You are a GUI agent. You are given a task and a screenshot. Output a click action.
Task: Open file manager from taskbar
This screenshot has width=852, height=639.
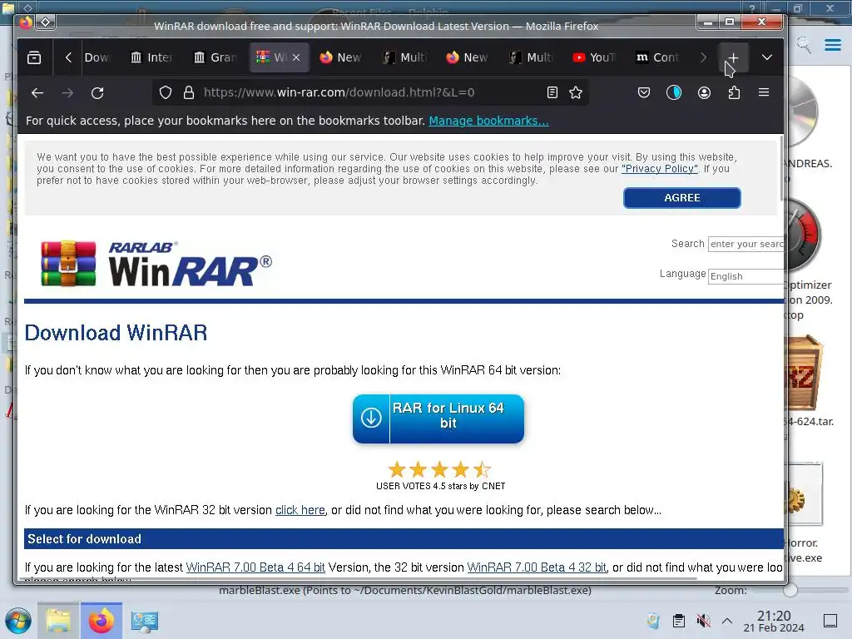tap(58, 621)
